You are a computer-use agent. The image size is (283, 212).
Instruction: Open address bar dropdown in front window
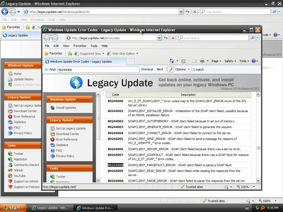click(159, 38)
